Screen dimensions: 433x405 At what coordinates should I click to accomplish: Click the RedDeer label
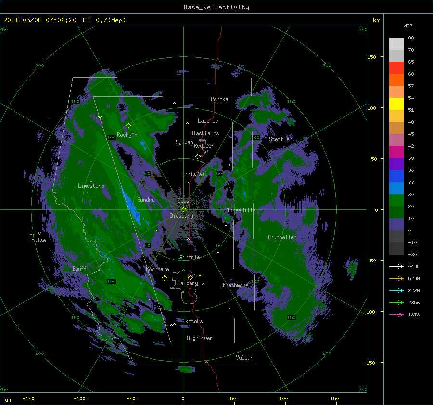[x=204, y=146]
